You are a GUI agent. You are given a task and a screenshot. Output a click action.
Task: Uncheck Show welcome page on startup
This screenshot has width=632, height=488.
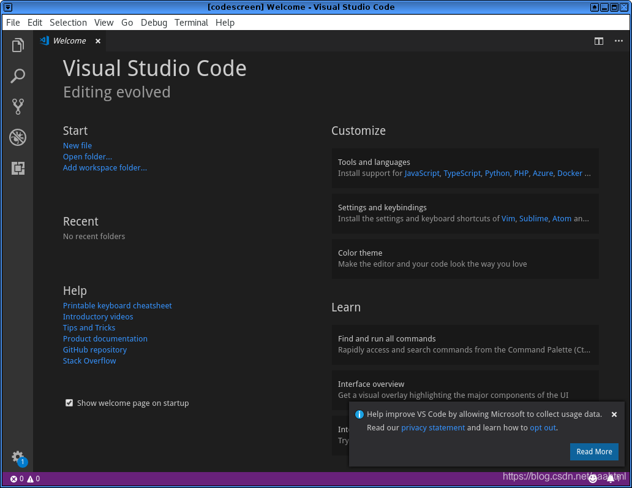[69, 403]
